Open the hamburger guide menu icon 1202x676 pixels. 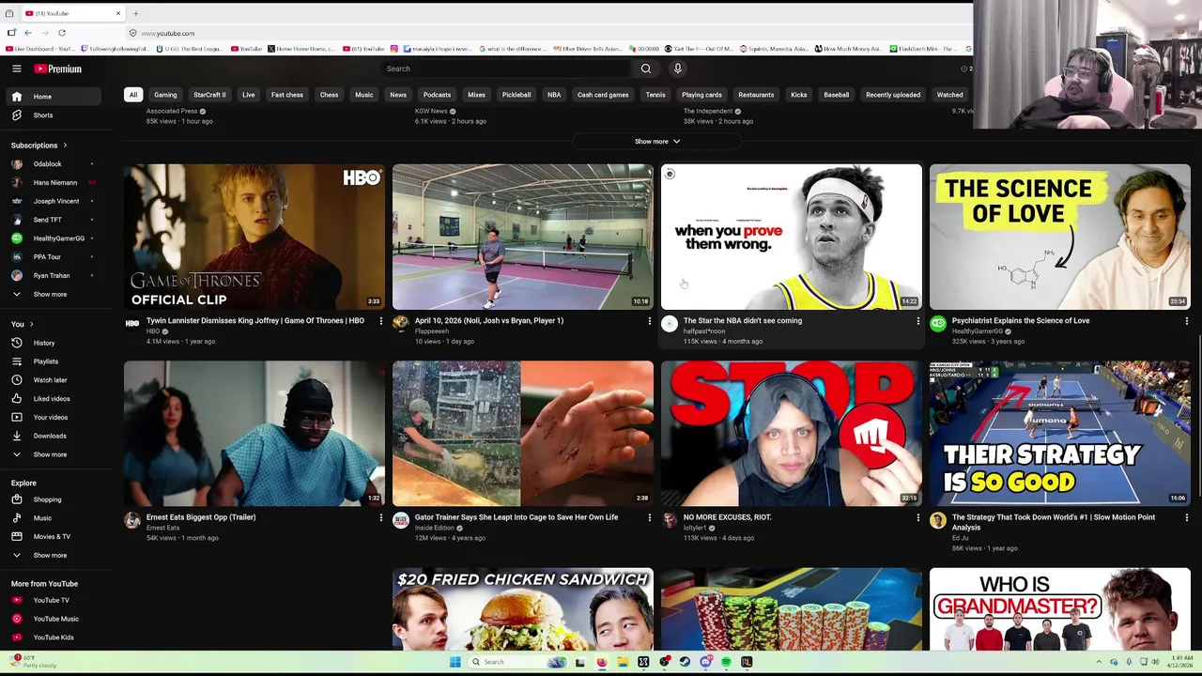pos(17,69)
